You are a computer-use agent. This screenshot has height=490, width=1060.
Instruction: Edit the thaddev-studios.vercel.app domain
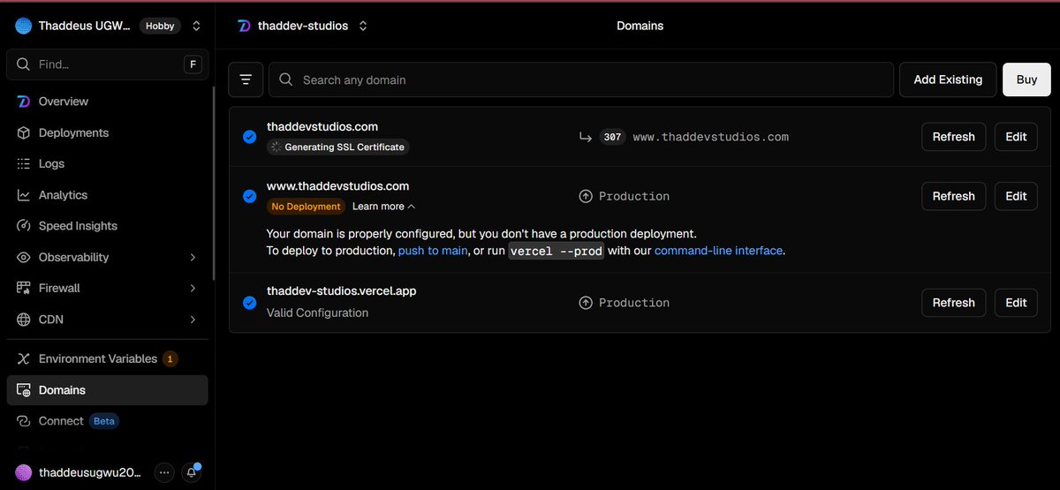(x=1016, y=303)
